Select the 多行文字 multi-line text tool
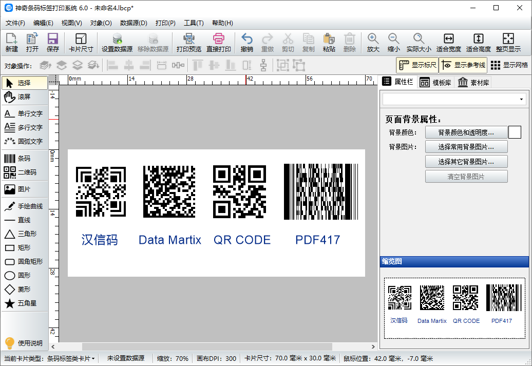532x366 pixels. coord(25,127)
